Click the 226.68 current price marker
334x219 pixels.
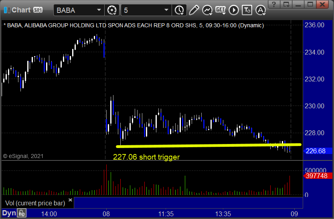pyautogui.click(x=318, y=151)
